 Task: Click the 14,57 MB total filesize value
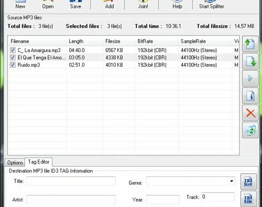click(244, 26)
